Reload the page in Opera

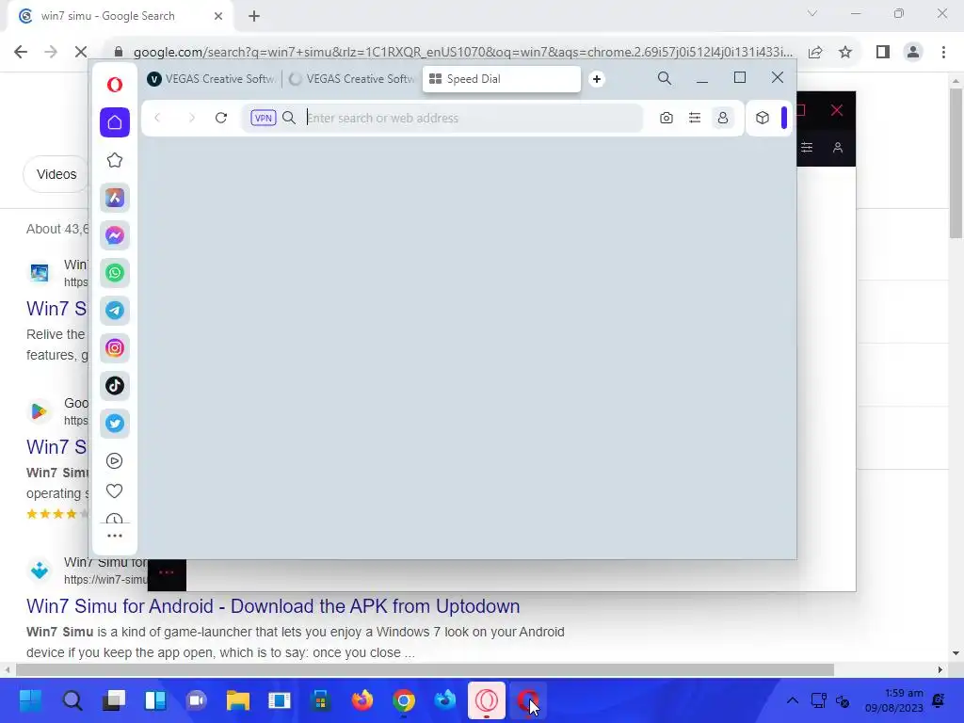tap(221, 118)
